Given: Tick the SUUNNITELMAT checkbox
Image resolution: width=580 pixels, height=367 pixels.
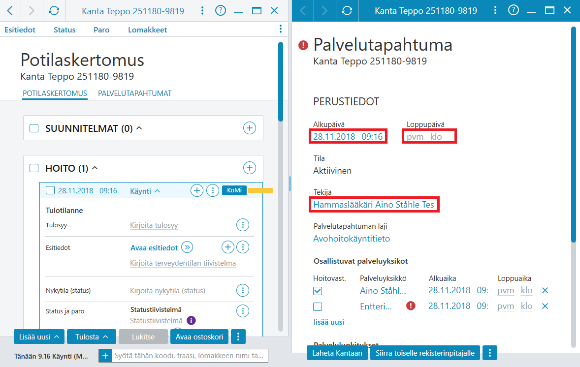Looking at the screenshot, I should pos(34,128).
